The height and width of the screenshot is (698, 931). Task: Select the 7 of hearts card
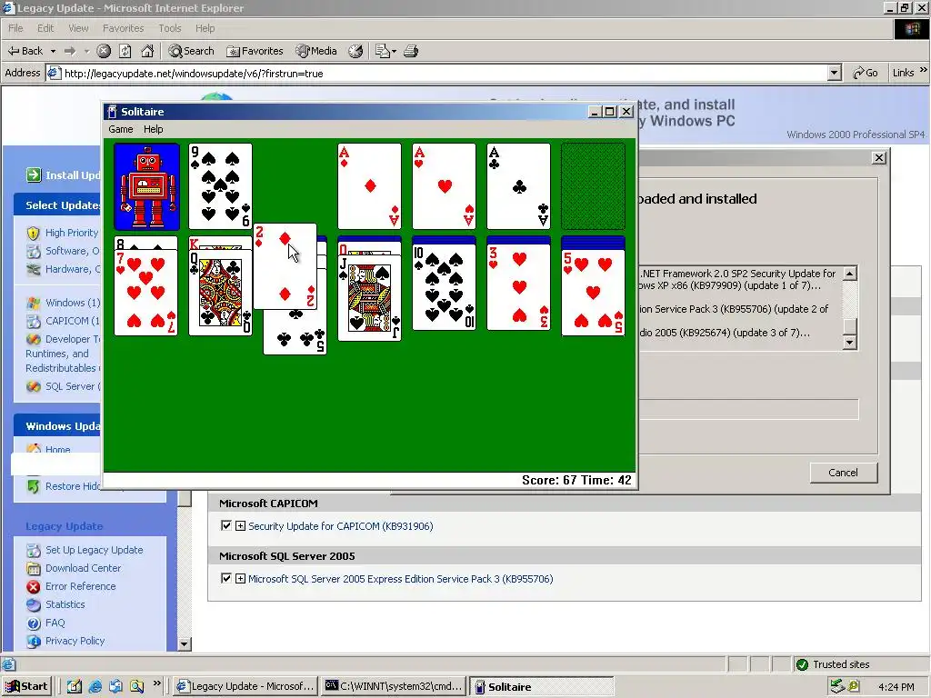(x=146, y=293)
